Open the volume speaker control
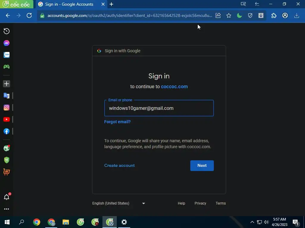Image resolution: width=305 pixels, height=228 pixels. tap(266, 222)
